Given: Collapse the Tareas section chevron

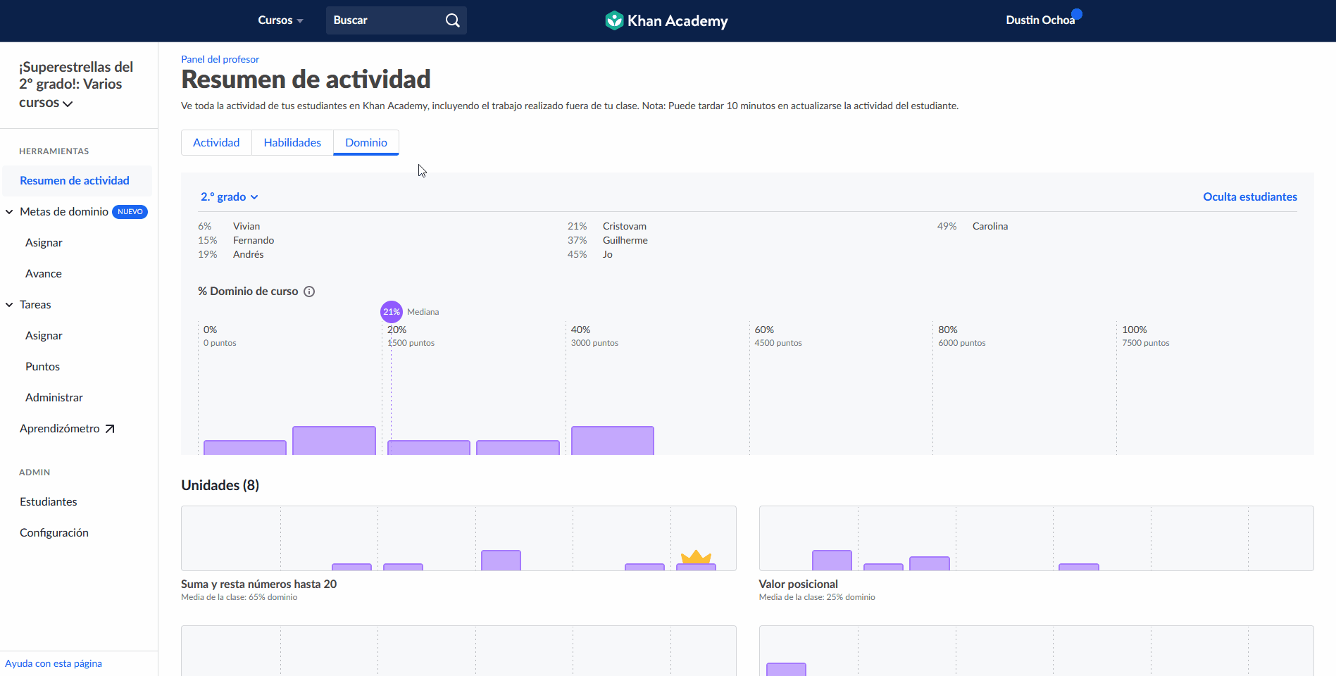Looking at the screenshot, I should [9, 305].
